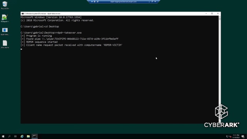Show connection info lock icon in RDP bar
The height and width of the screenshot is (139, 247).
pyautogui.click(x=95, y=2)
